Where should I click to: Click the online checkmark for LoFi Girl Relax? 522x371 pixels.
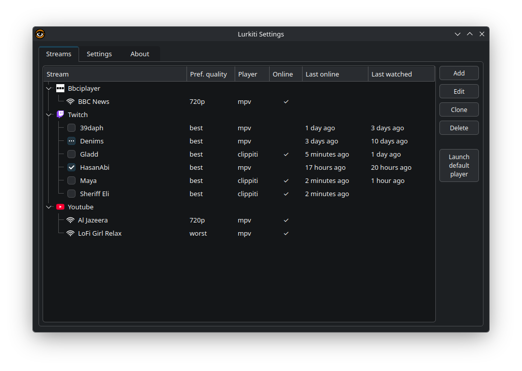tap(286, 234)
